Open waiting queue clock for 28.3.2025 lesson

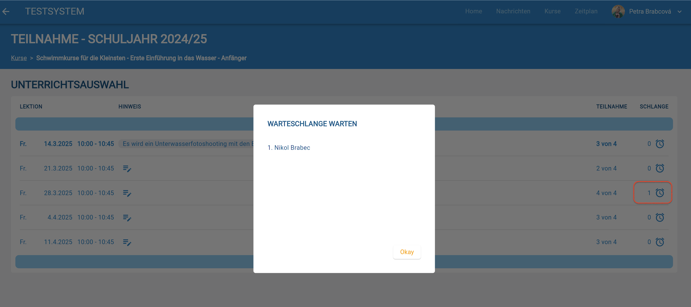[x=660, y=193]
